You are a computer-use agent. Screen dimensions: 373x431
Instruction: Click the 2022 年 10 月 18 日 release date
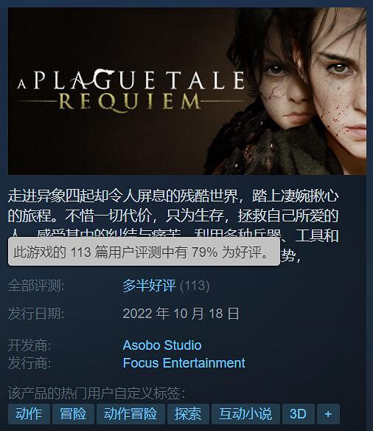tap(181, 314)
